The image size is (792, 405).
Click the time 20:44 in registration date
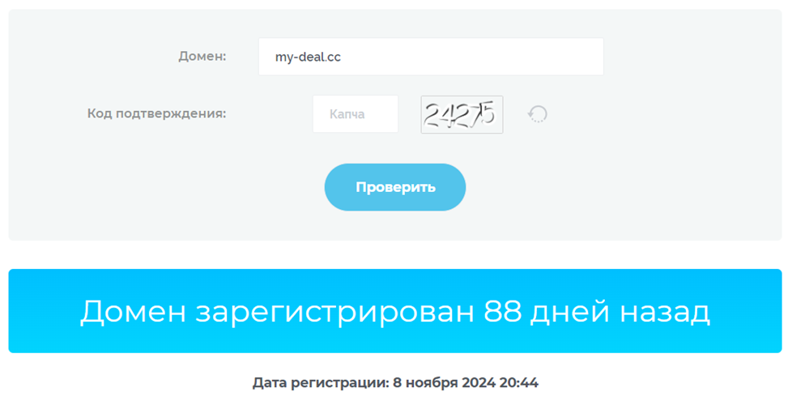519,383
